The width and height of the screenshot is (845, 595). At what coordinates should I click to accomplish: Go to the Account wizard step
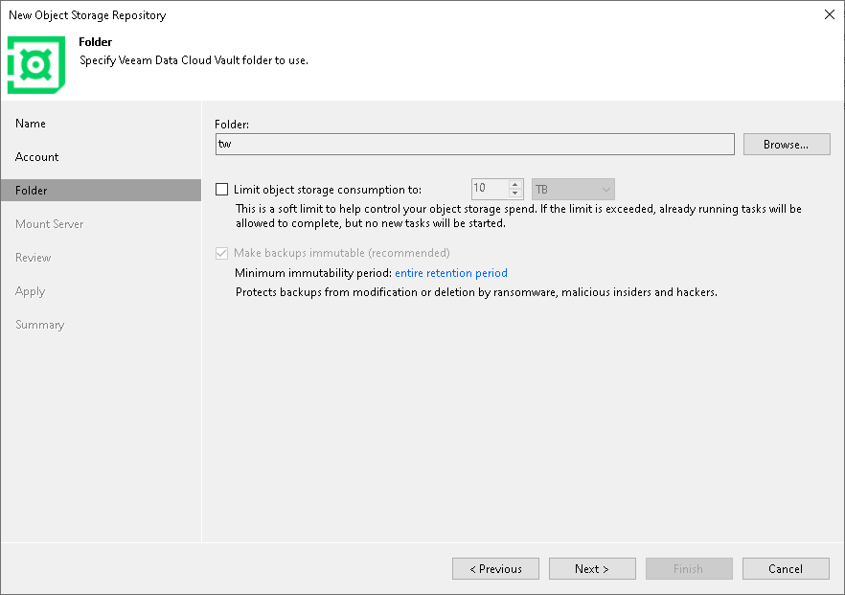pyautogui.click(x=36, y=157)
